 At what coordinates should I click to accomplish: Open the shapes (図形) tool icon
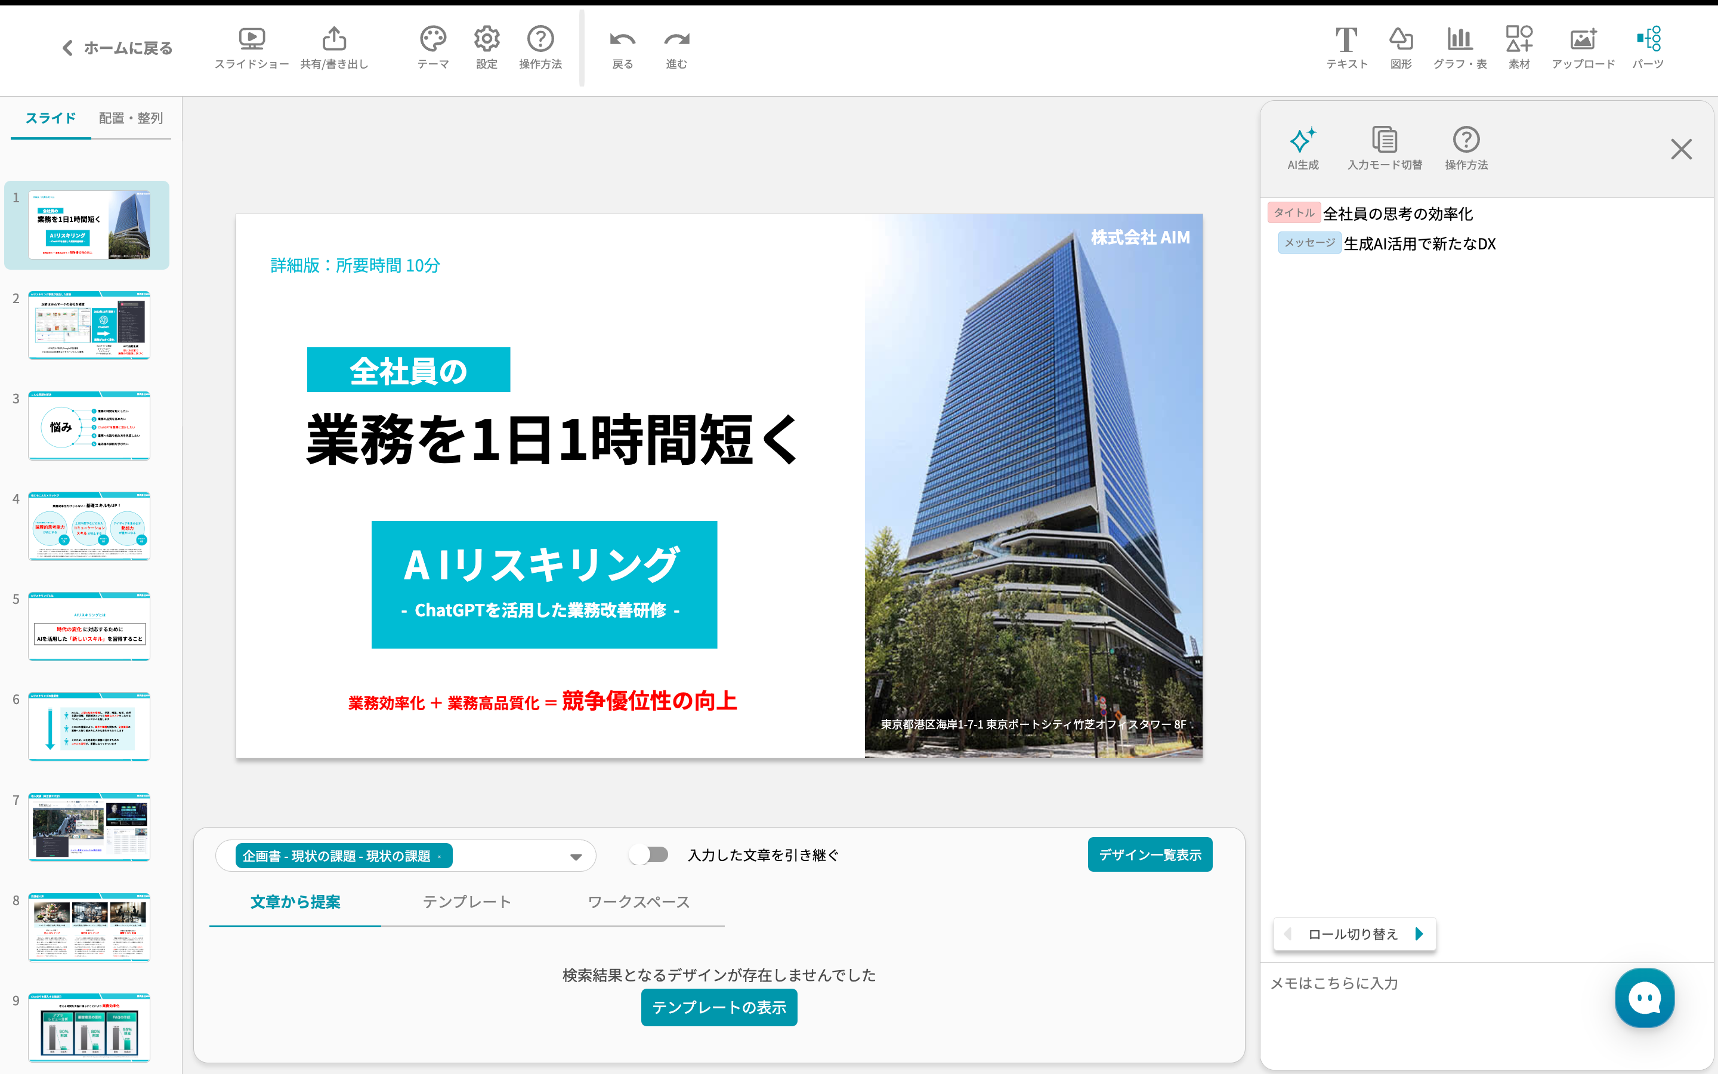[x=1401, y=39]
